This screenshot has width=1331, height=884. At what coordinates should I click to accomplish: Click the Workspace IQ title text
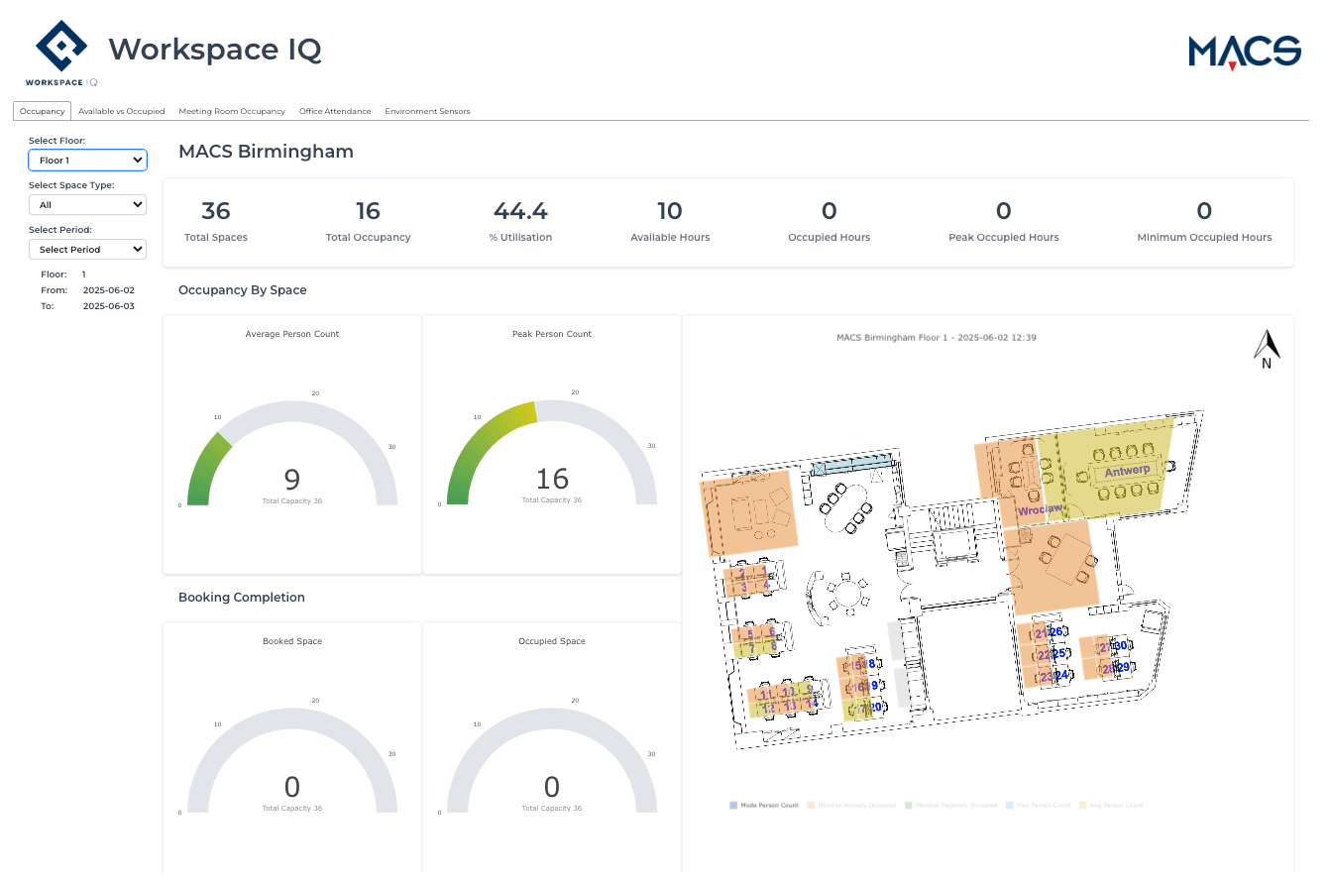(215, 49)
